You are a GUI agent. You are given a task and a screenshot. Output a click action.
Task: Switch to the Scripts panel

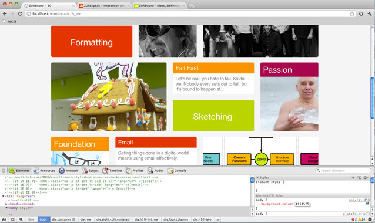pyautogui.click(x=91, y=170)
